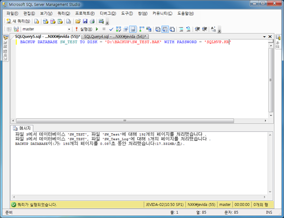Switch to SQLQuery5.sql tab

coord(48,37)
